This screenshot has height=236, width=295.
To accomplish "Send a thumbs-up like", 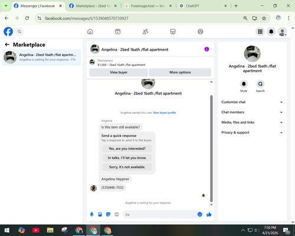I will pyautogui.click(x=209, y=214).
